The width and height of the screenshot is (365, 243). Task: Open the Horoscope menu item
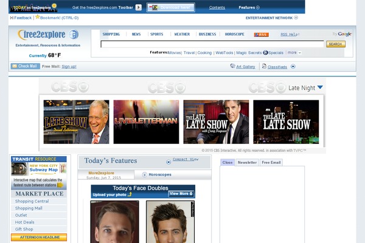pos(235,34)
